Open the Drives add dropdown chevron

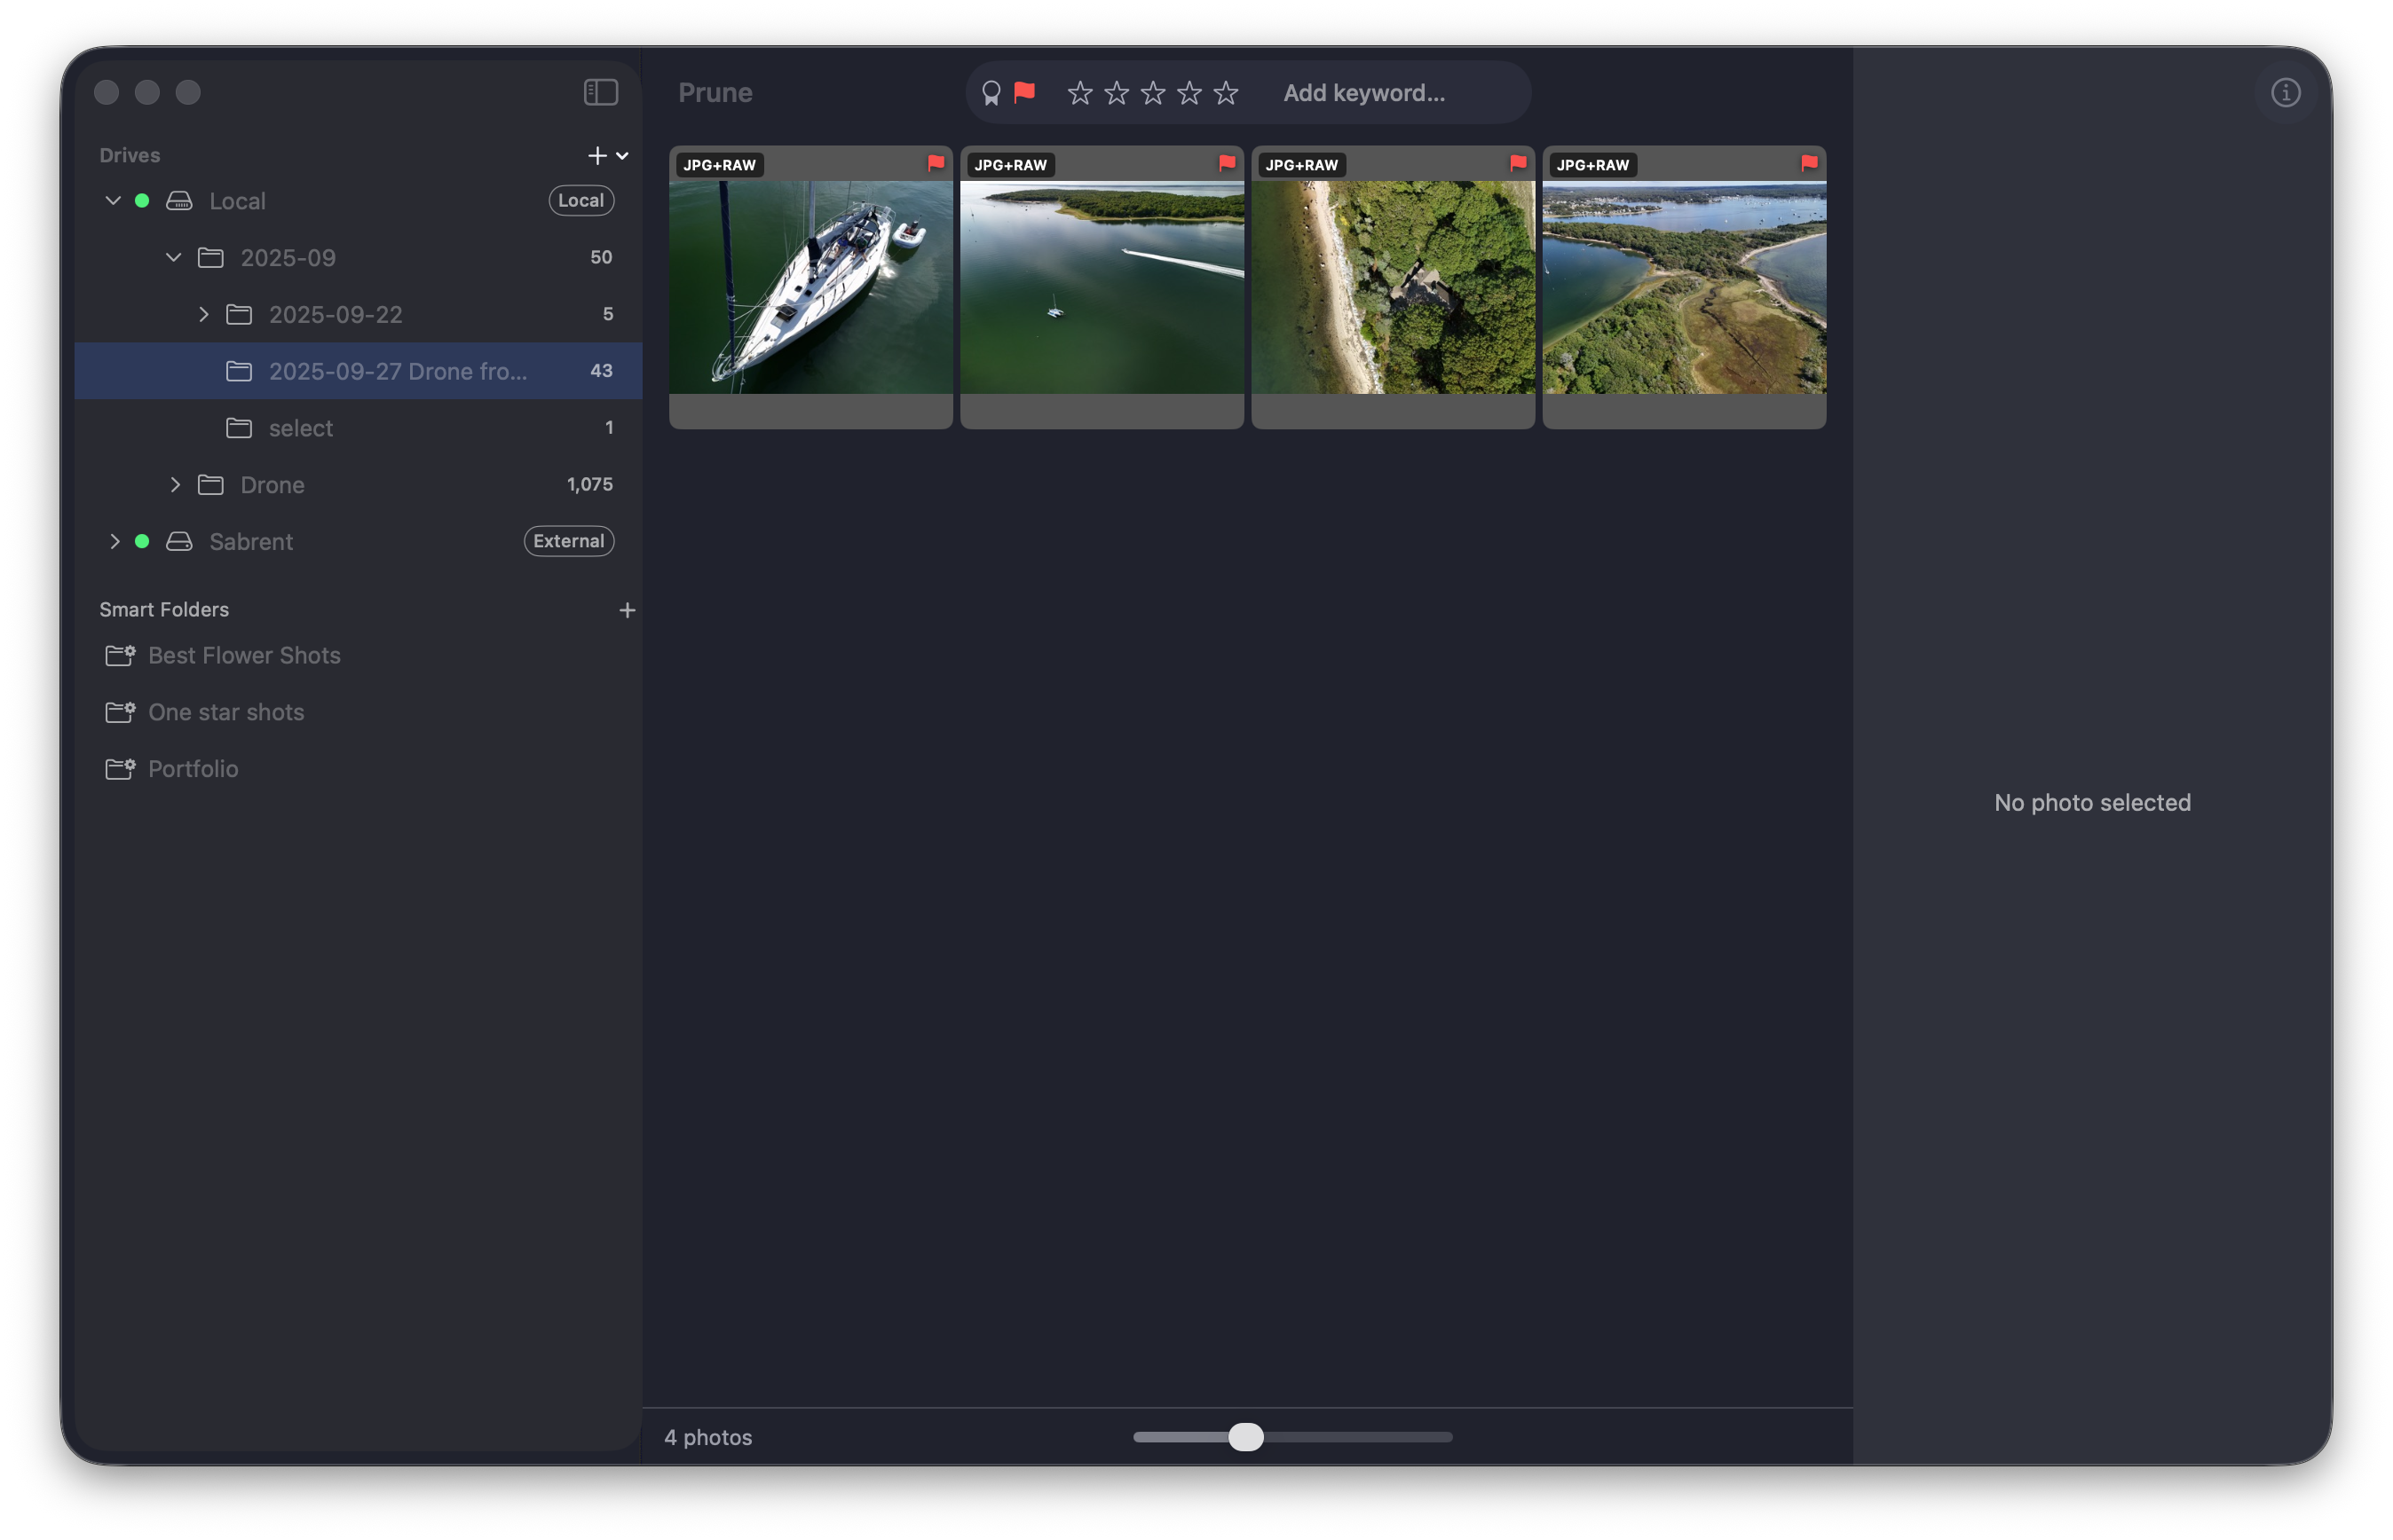click(622, 156)
